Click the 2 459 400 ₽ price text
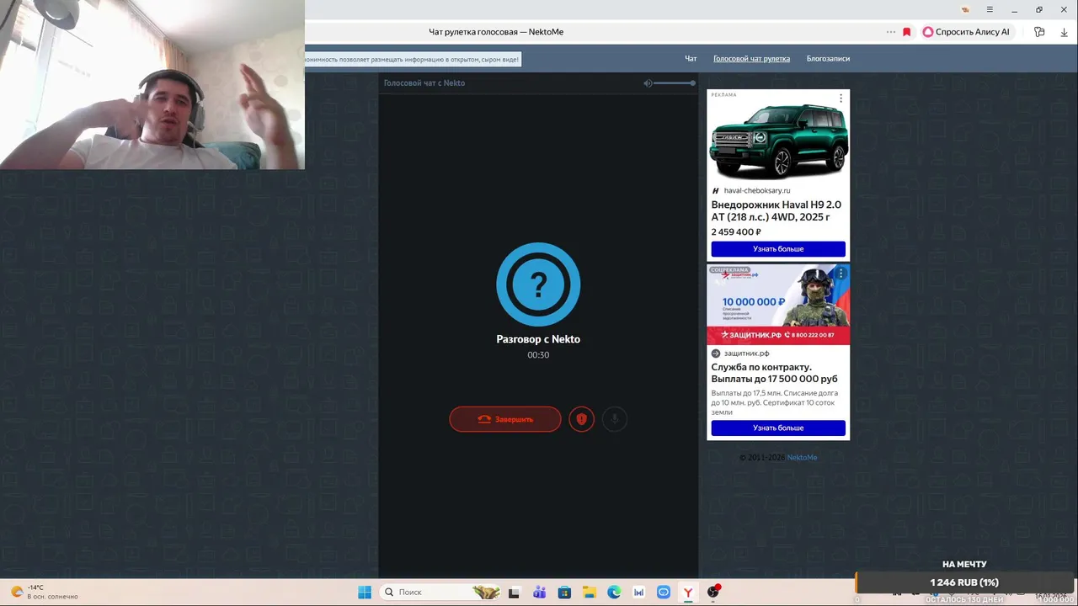This screenshot has width=1078, height=606. (x=736, y=232)
